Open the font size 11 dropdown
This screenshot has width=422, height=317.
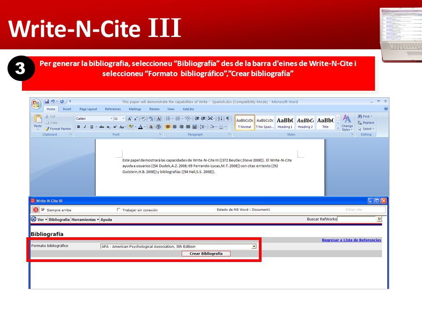click(x=124, y=118)
